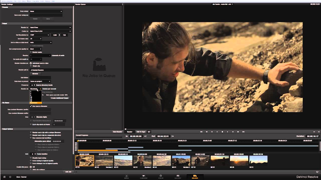
Task: Open the Easy setup dropdown
Action: (46, 11)
